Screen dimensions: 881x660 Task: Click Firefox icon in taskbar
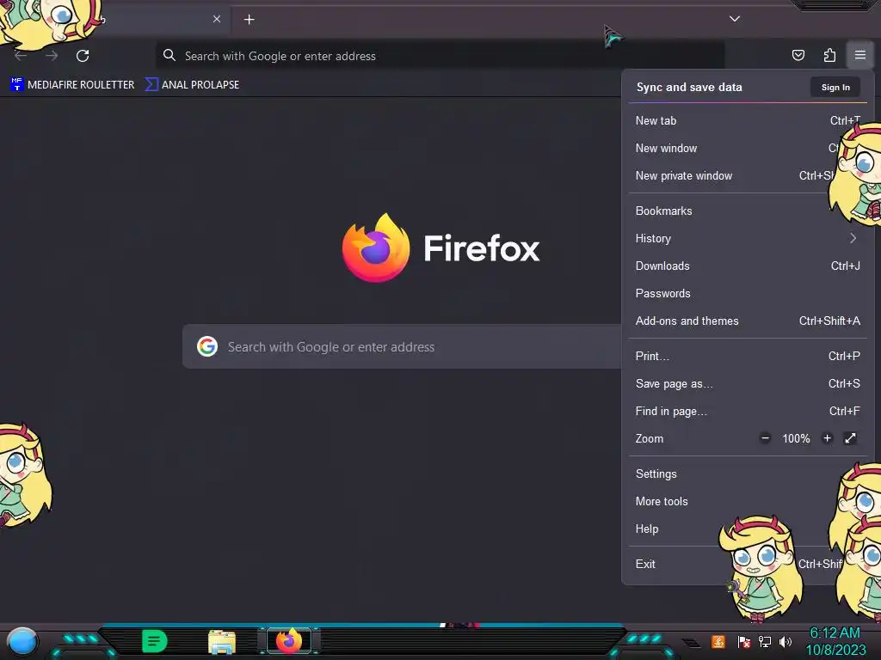[289, 640]
